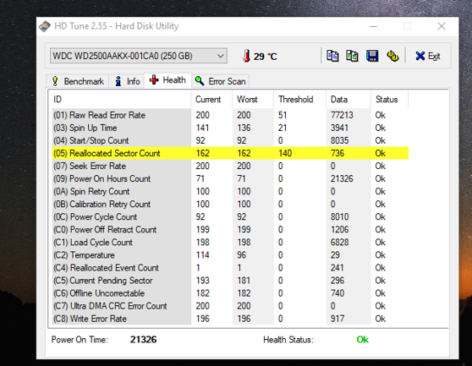Image resolution: width=472 pixels, height=366 pixels.
Task: Select the Power On Hours Count row
Action: point(230,178)
